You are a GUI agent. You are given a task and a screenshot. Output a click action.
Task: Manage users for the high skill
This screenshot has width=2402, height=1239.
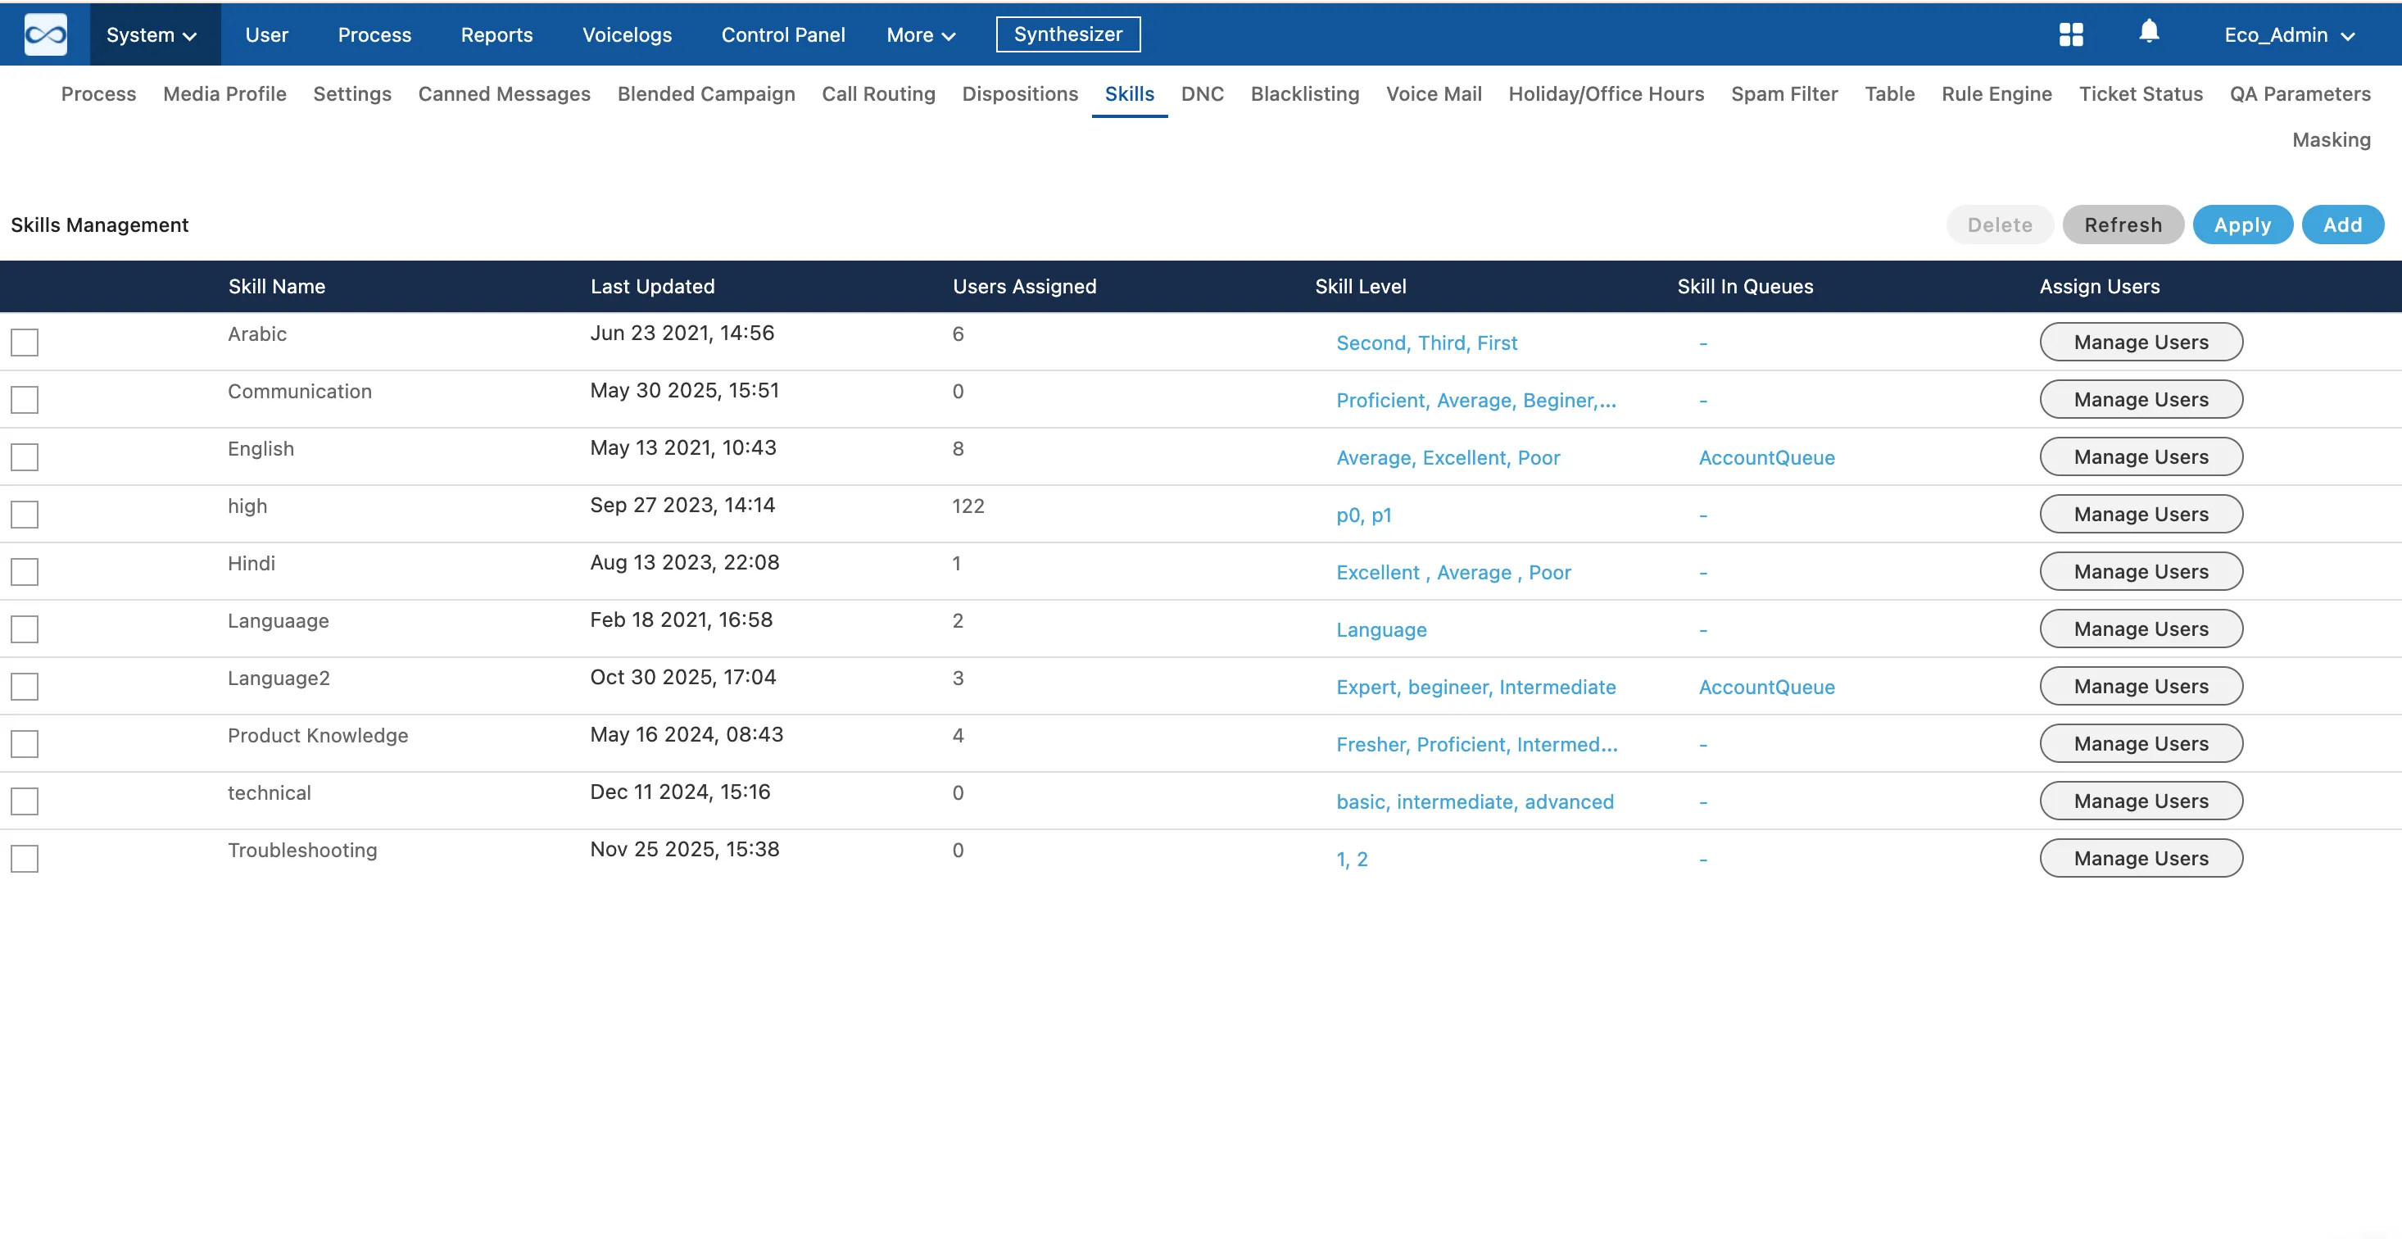point(2141,514)
